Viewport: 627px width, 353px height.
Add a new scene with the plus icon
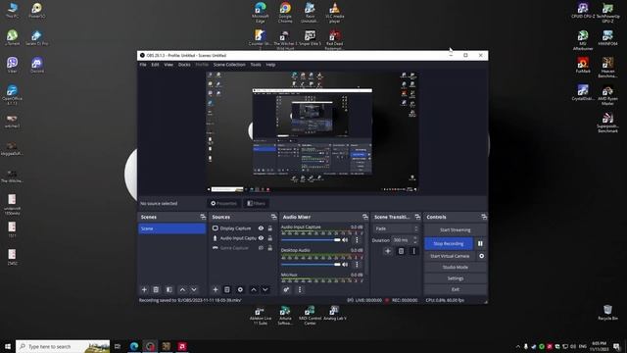[x=144, y=289]
